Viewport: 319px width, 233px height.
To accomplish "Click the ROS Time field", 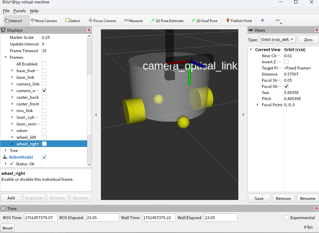I will pyautogui.click(x=41, y=218).
